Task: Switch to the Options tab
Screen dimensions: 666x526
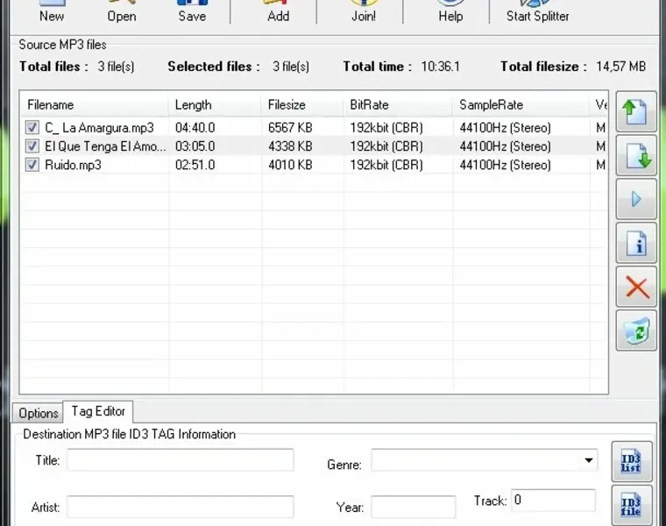Action: click(x=39, y=413)
